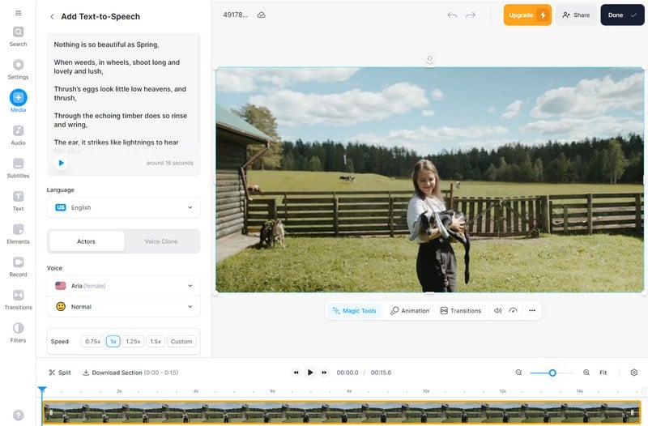Open the help question mark

tap(18, 415)
